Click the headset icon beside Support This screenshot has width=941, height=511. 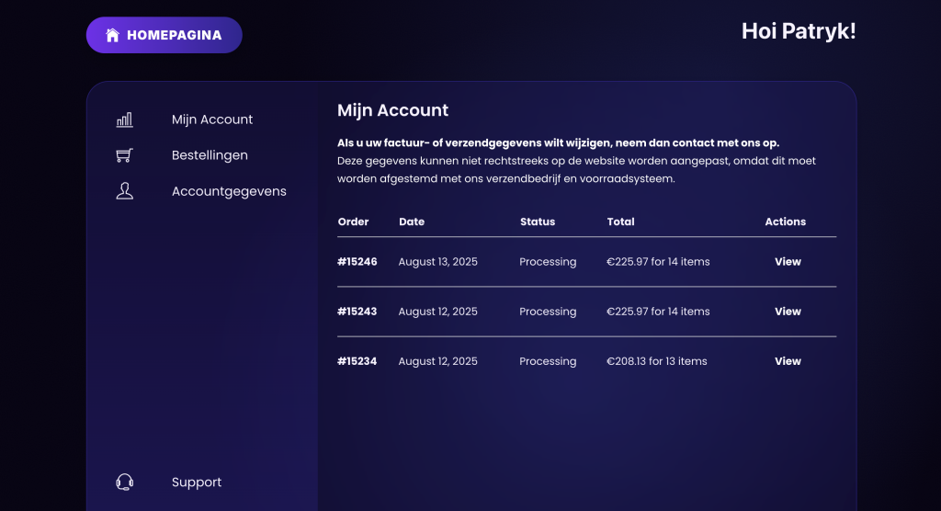pos(124,483)
